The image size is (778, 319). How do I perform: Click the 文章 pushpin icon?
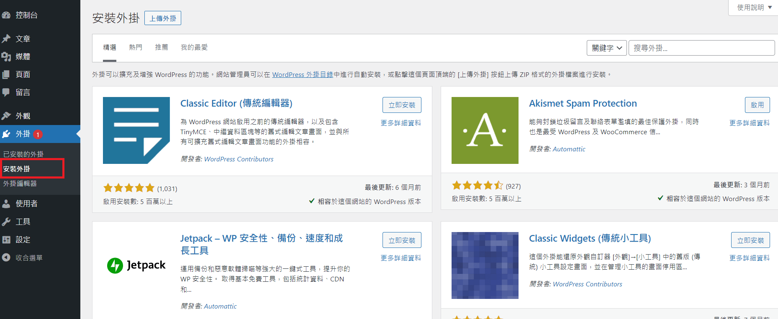click(6, 39)
